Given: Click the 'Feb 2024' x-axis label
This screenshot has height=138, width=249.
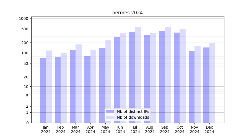Looking at the screenshot, I should (61, 129).
